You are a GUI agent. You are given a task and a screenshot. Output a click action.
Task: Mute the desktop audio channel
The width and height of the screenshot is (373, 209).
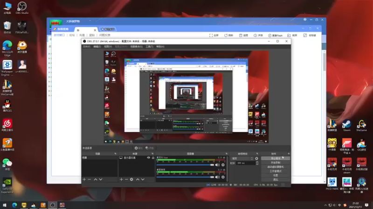point(217,177)
